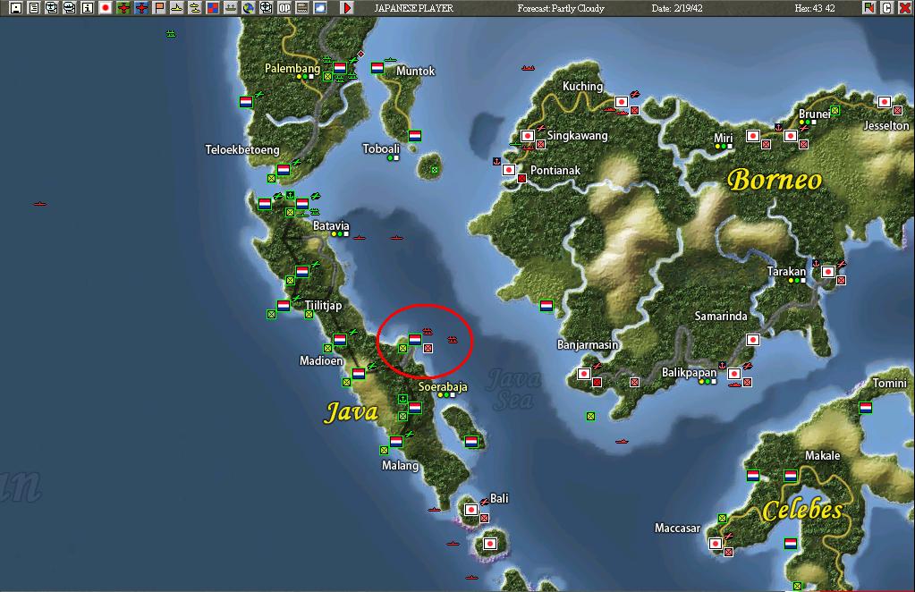
Task: Select the Dutch flag base near Toboali
Action: click(x=415, y=136)
